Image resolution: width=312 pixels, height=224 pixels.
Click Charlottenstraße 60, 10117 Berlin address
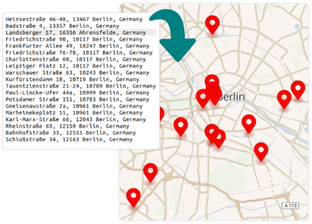tap(76, 59)
